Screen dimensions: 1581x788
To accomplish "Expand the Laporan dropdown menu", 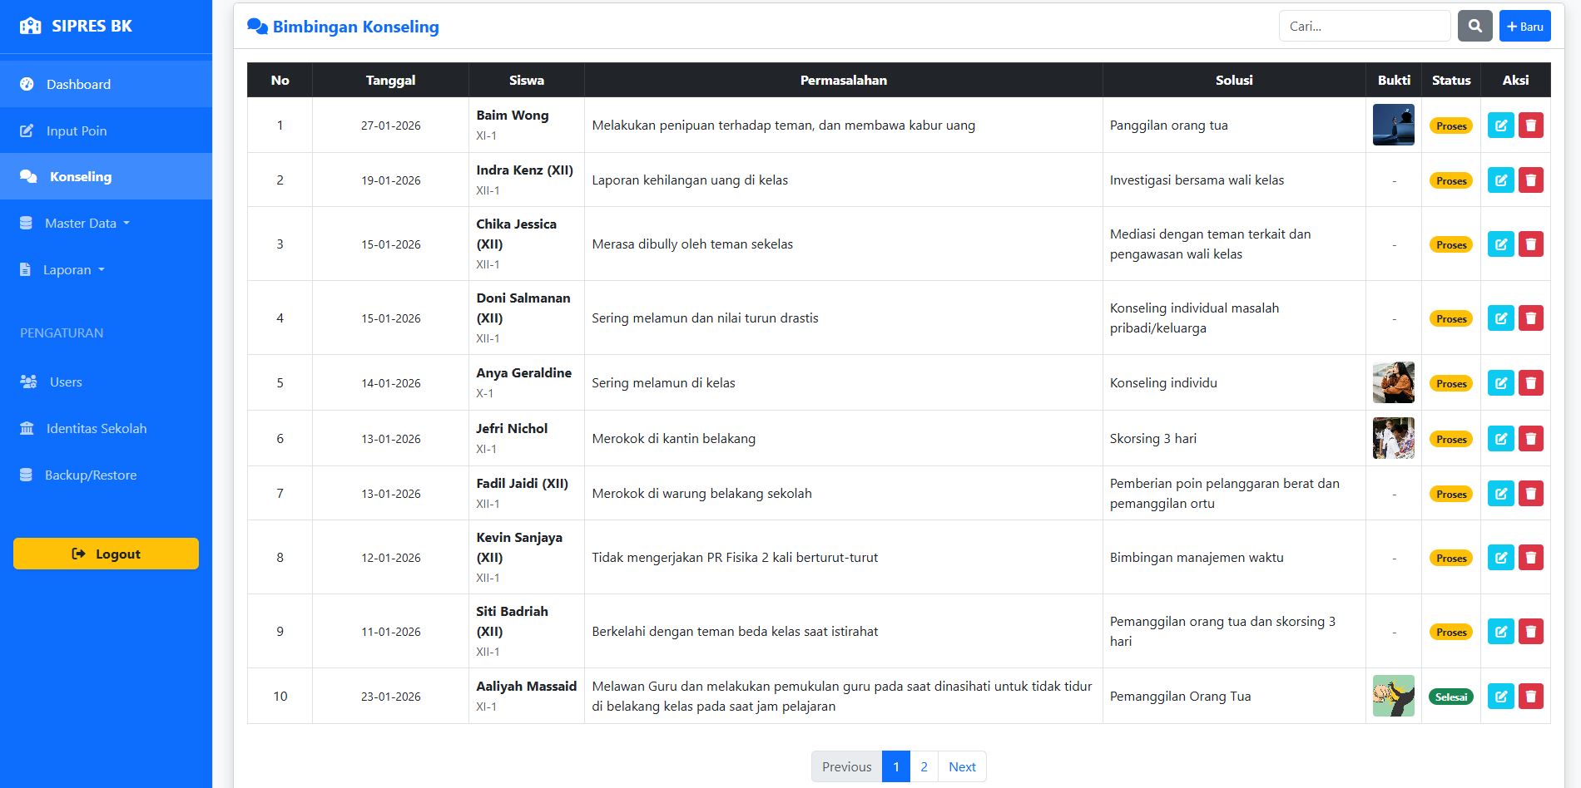I will (73, 269).
